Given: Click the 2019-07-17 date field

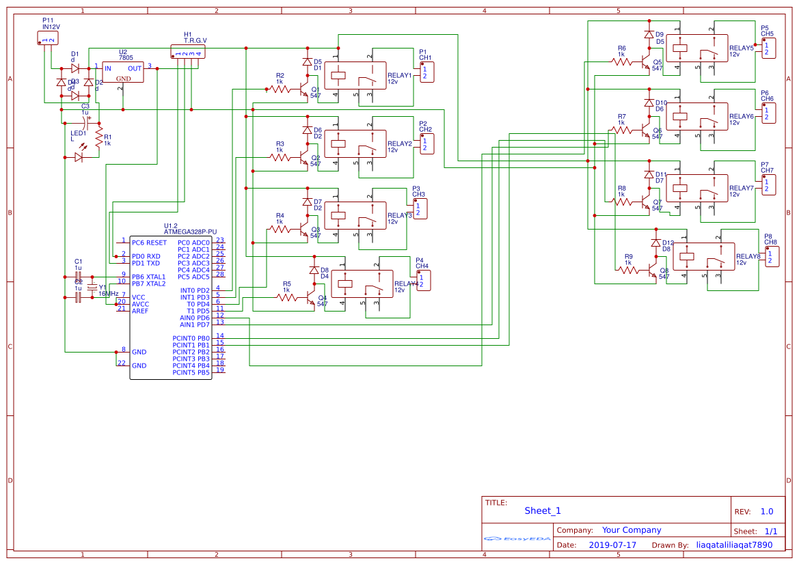Looking at the screenshot, I should 612,545.
